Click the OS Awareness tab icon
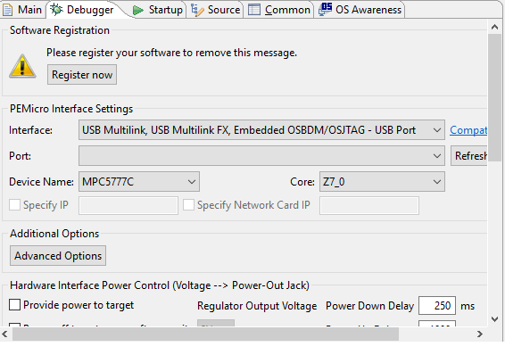505x355 pixels. point(326,9)
